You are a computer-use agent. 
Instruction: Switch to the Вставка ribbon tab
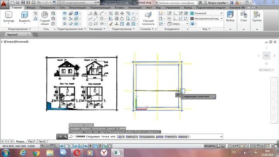click(119, 8)
